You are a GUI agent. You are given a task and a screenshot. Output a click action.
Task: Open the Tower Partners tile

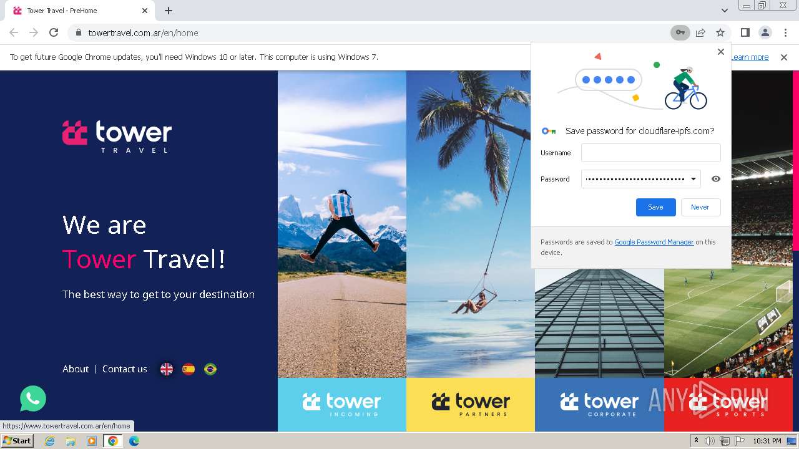[471, 405]
